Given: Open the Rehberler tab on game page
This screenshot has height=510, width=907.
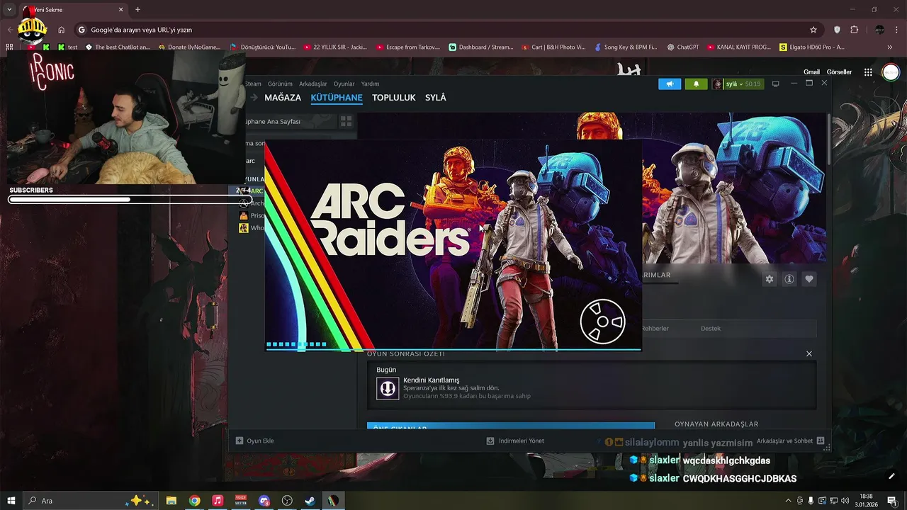Looking at the screenshot, I should coord(655,329).
